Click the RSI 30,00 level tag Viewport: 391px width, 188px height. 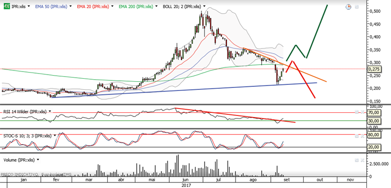tap(374, 121)
